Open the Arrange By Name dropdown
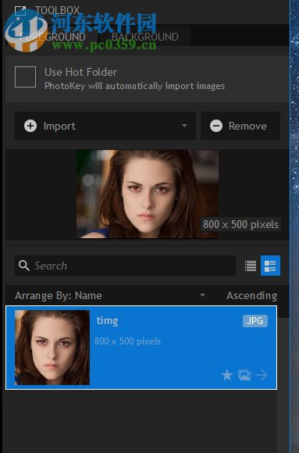The height and width of the screenshot is (453, 299). (110, 295)
